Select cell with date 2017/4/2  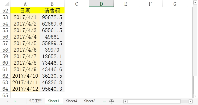[x=25, y=24]
